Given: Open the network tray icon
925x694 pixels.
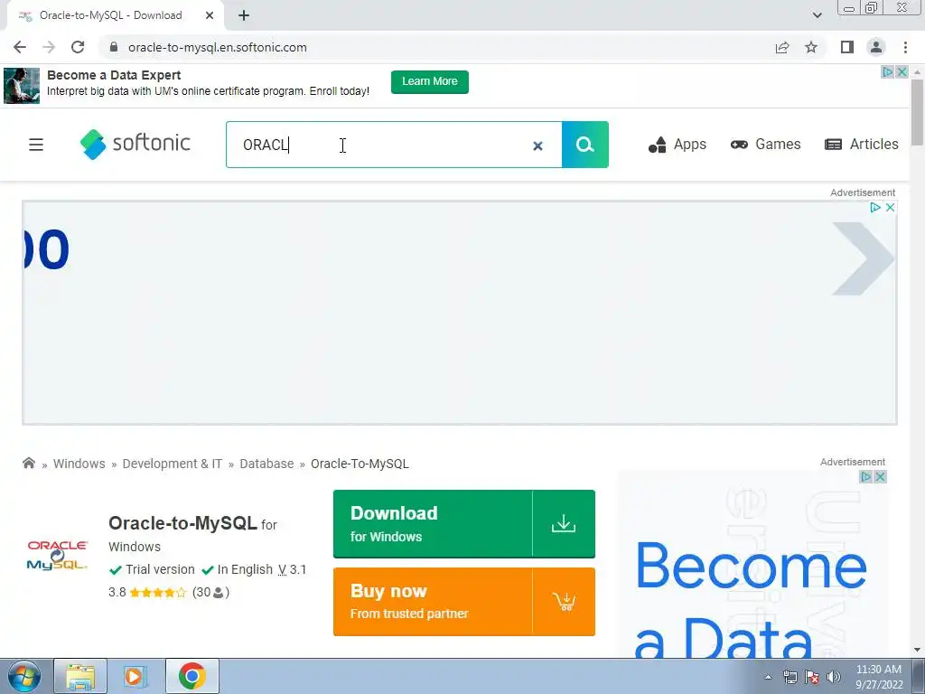Looking at the screenshot, I should 790,677.
